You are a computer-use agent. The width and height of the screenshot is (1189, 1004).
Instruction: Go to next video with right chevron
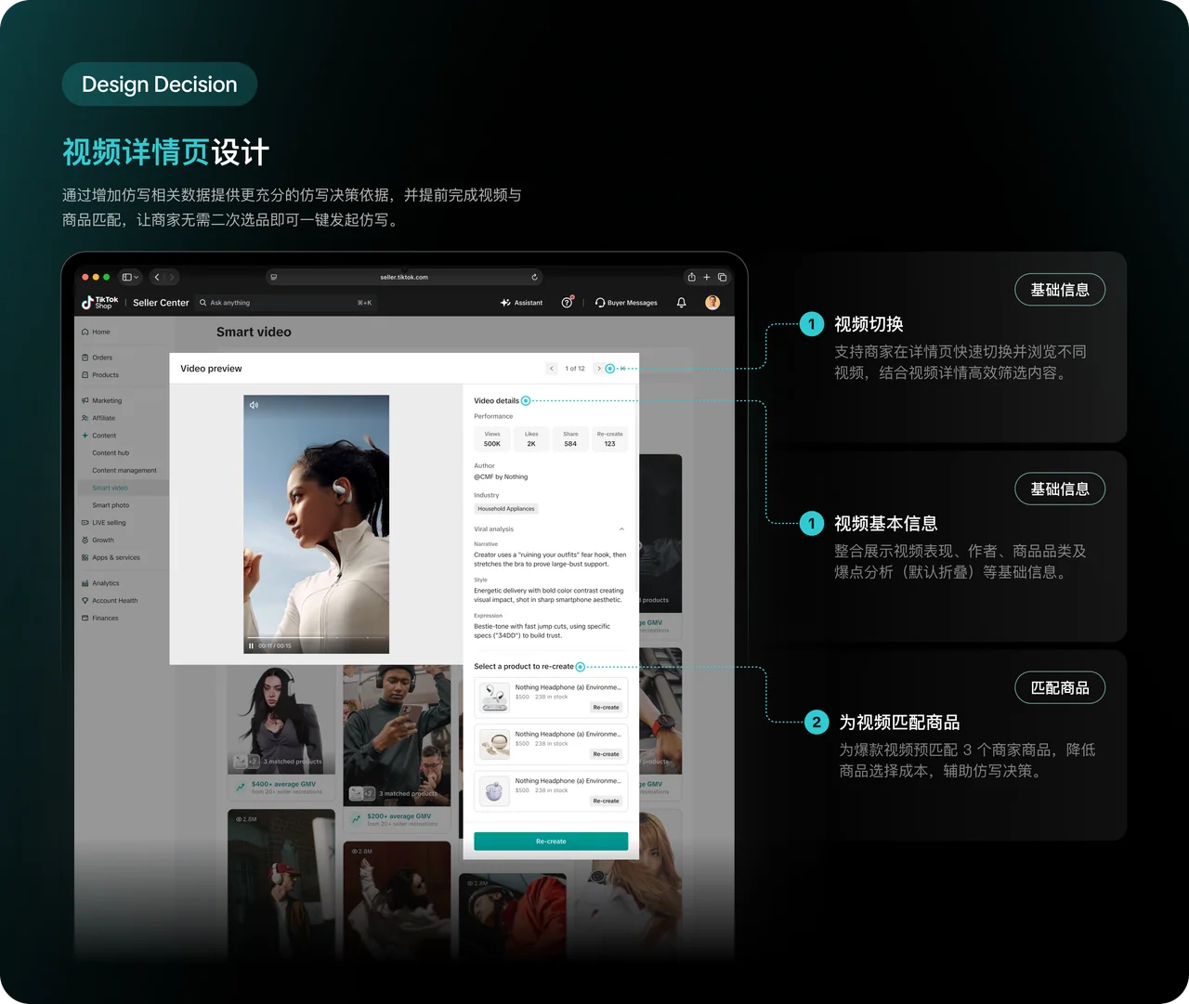pyautogui.click(x=599, y=369)
